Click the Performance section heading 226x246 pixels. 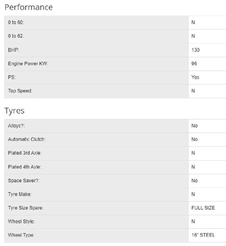click(29, 7)
